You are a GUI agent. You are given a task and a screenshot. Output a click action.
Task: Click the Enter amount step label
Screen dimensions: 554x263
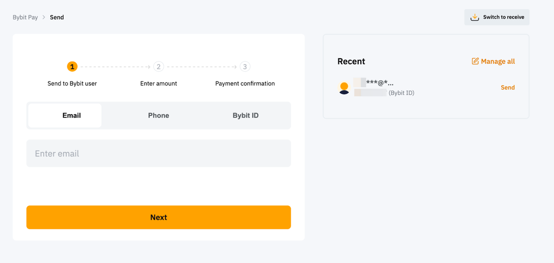(x=158, y=83)
